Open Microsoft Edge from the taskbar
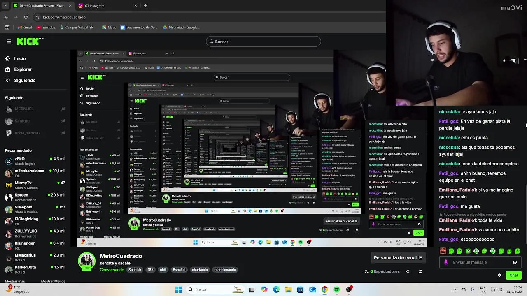This screenshot has width=527, height=296. tap(276, 289)
